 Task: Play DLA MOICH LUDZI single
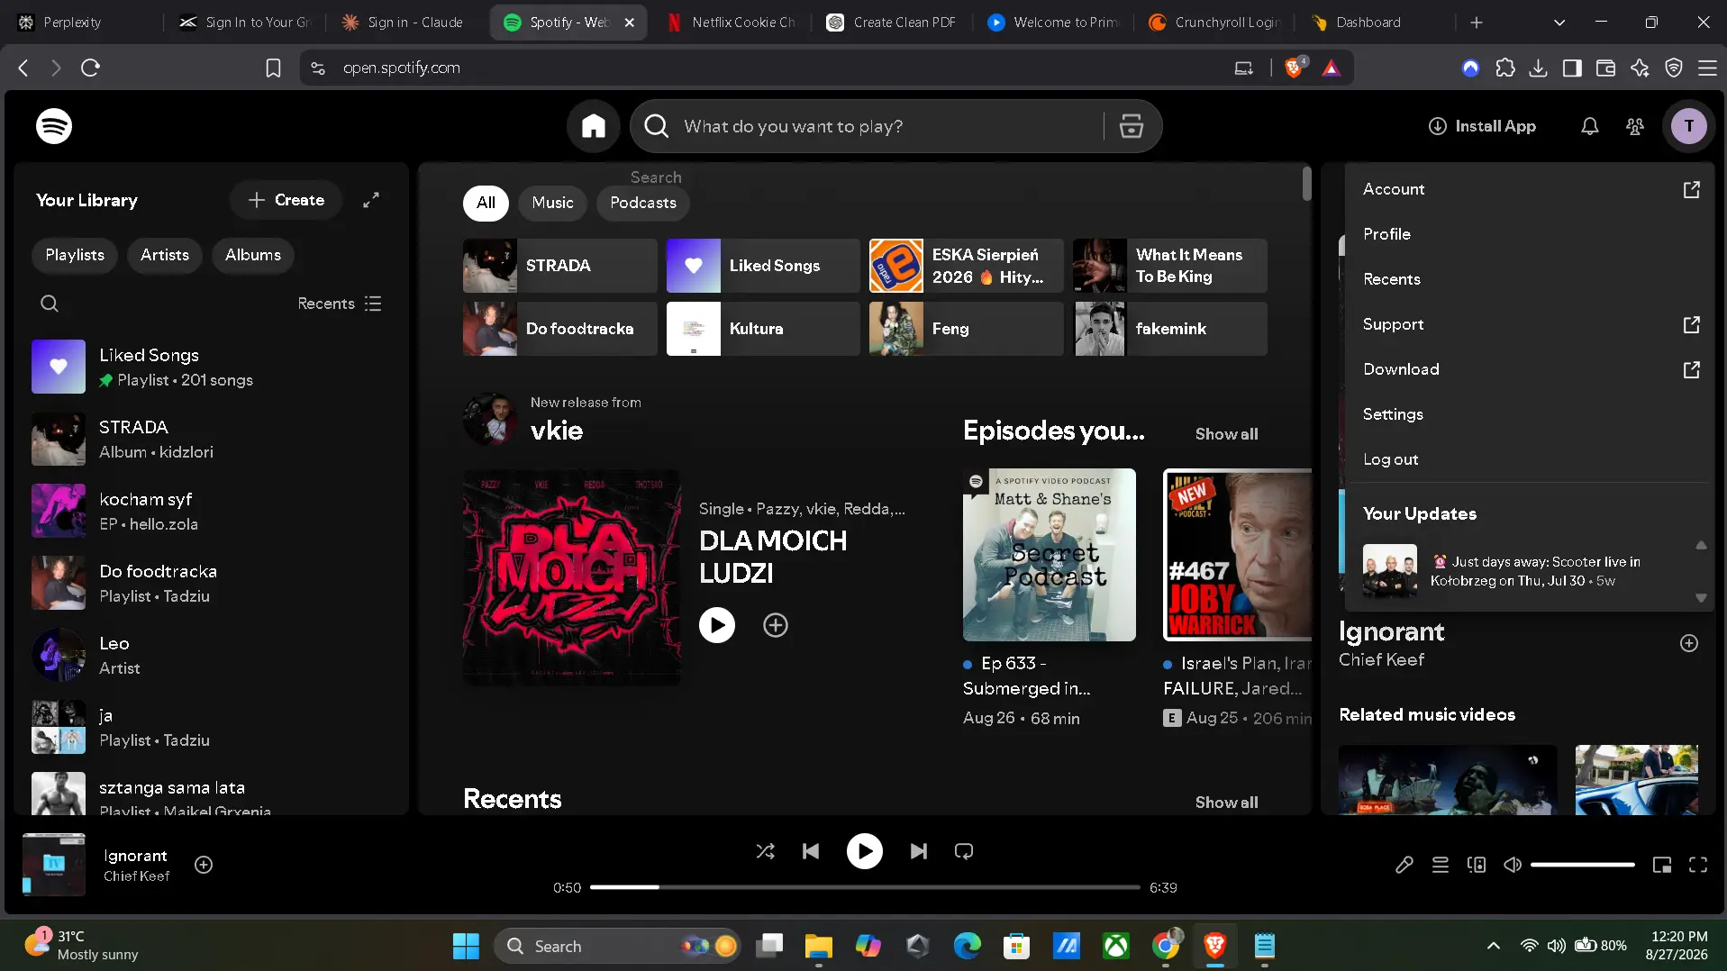[717, 625]
